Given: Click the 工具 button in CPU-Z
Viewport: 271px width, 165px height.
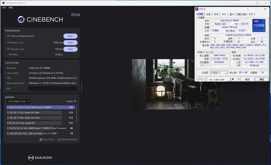Looking at the screenshot, I should 231,79.
